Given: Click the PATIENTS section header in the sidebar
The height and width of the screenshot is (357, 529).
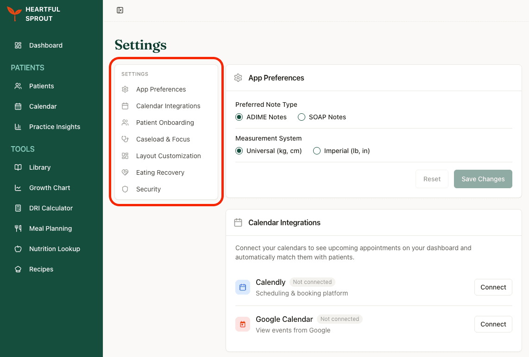Looking at the screenshot, I should (x=27, y=68).
